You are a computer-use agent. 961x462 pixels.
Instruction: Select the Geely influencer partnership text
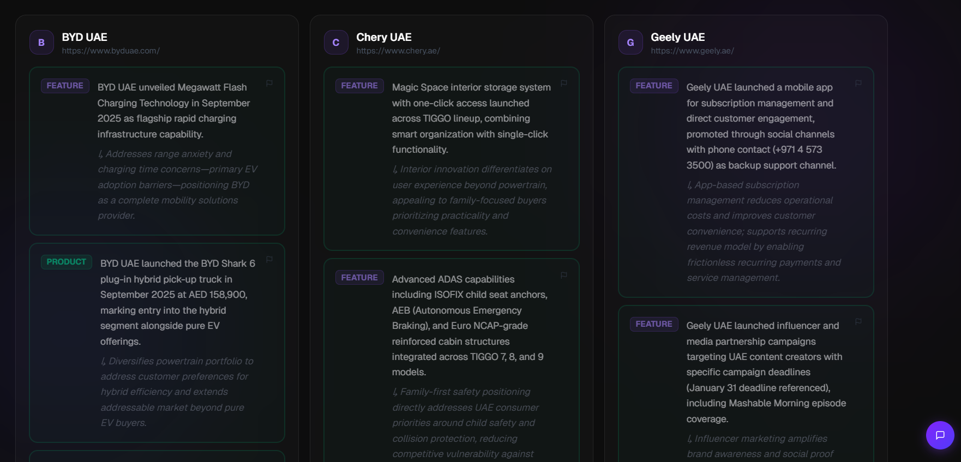(766, 372)
